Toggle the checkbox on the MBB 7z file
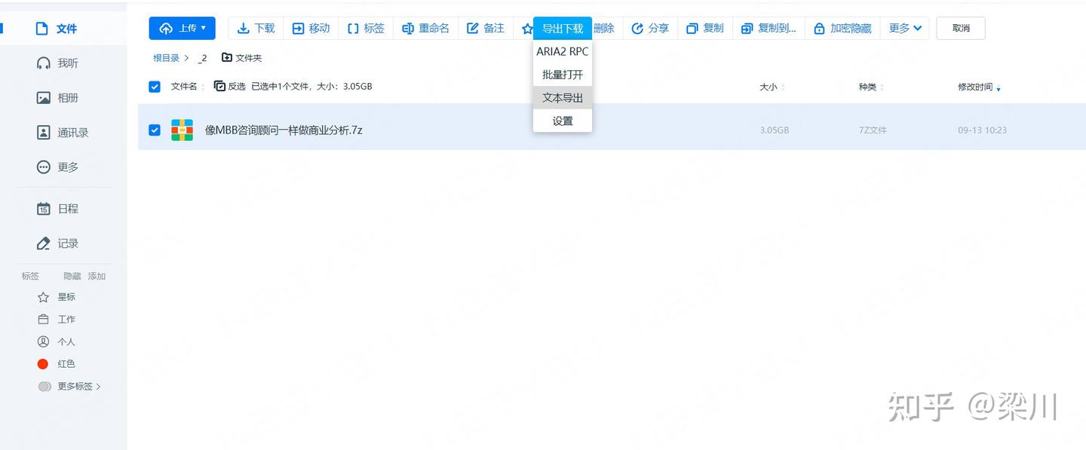The width and height of the screenshot is (1086, 450). tap(154, 130)
